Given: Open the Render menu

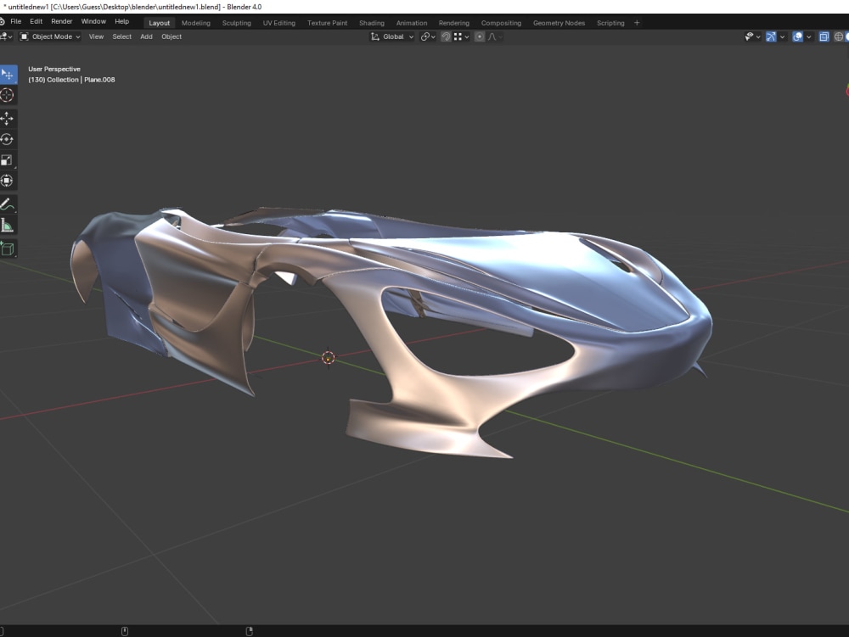Looking at the screenshot, I should 62,22.
